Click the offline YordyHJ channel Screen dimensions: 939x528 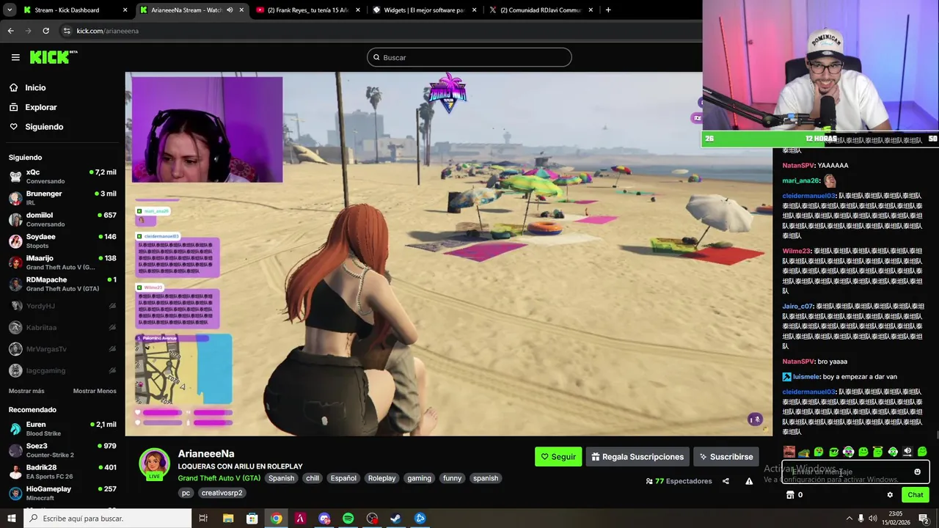[x=62, y=306]
